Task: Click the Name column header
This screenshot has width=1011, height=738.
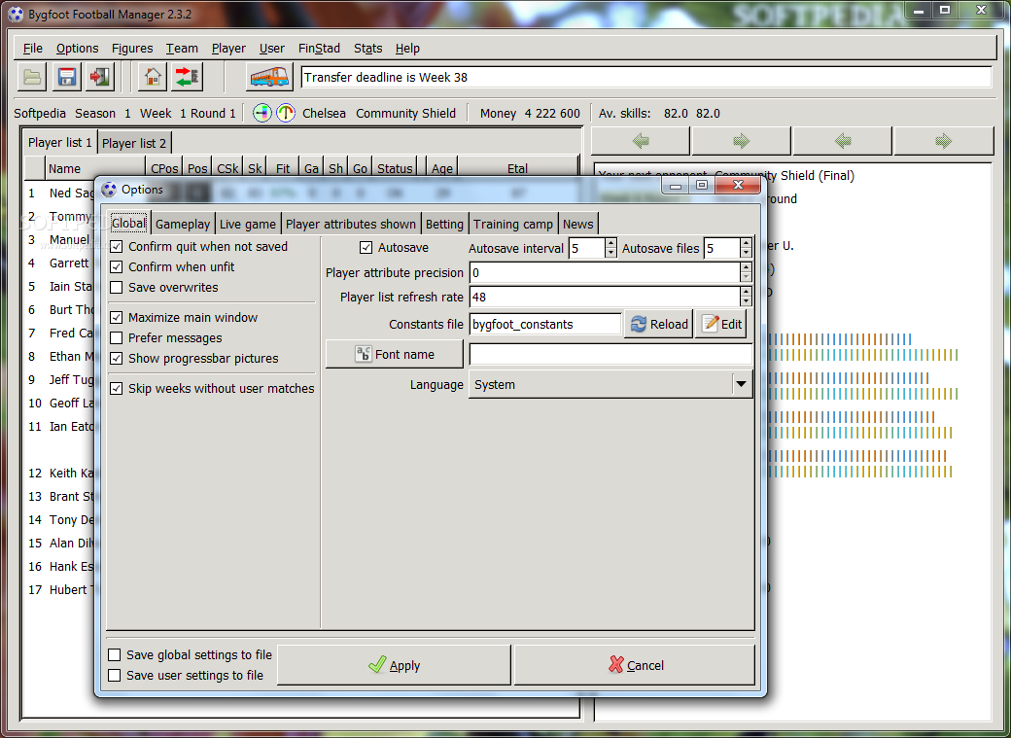Action: click(x=94, y=168)
